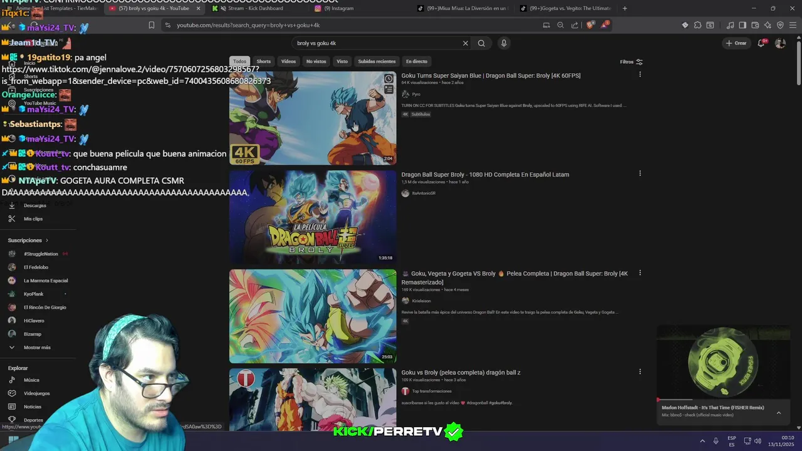Screen dimensions: 802x451
Task: Start voice search with the microphone icon
Action: coord(504,43)
